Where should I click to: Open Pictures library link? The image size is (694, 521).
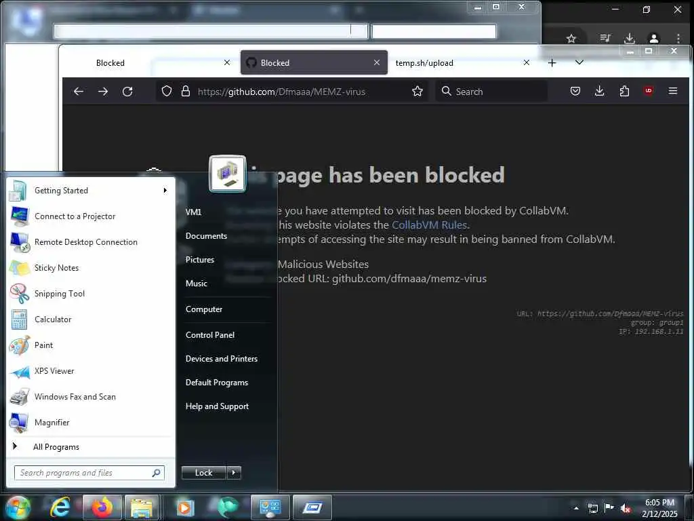pos(200,260)
